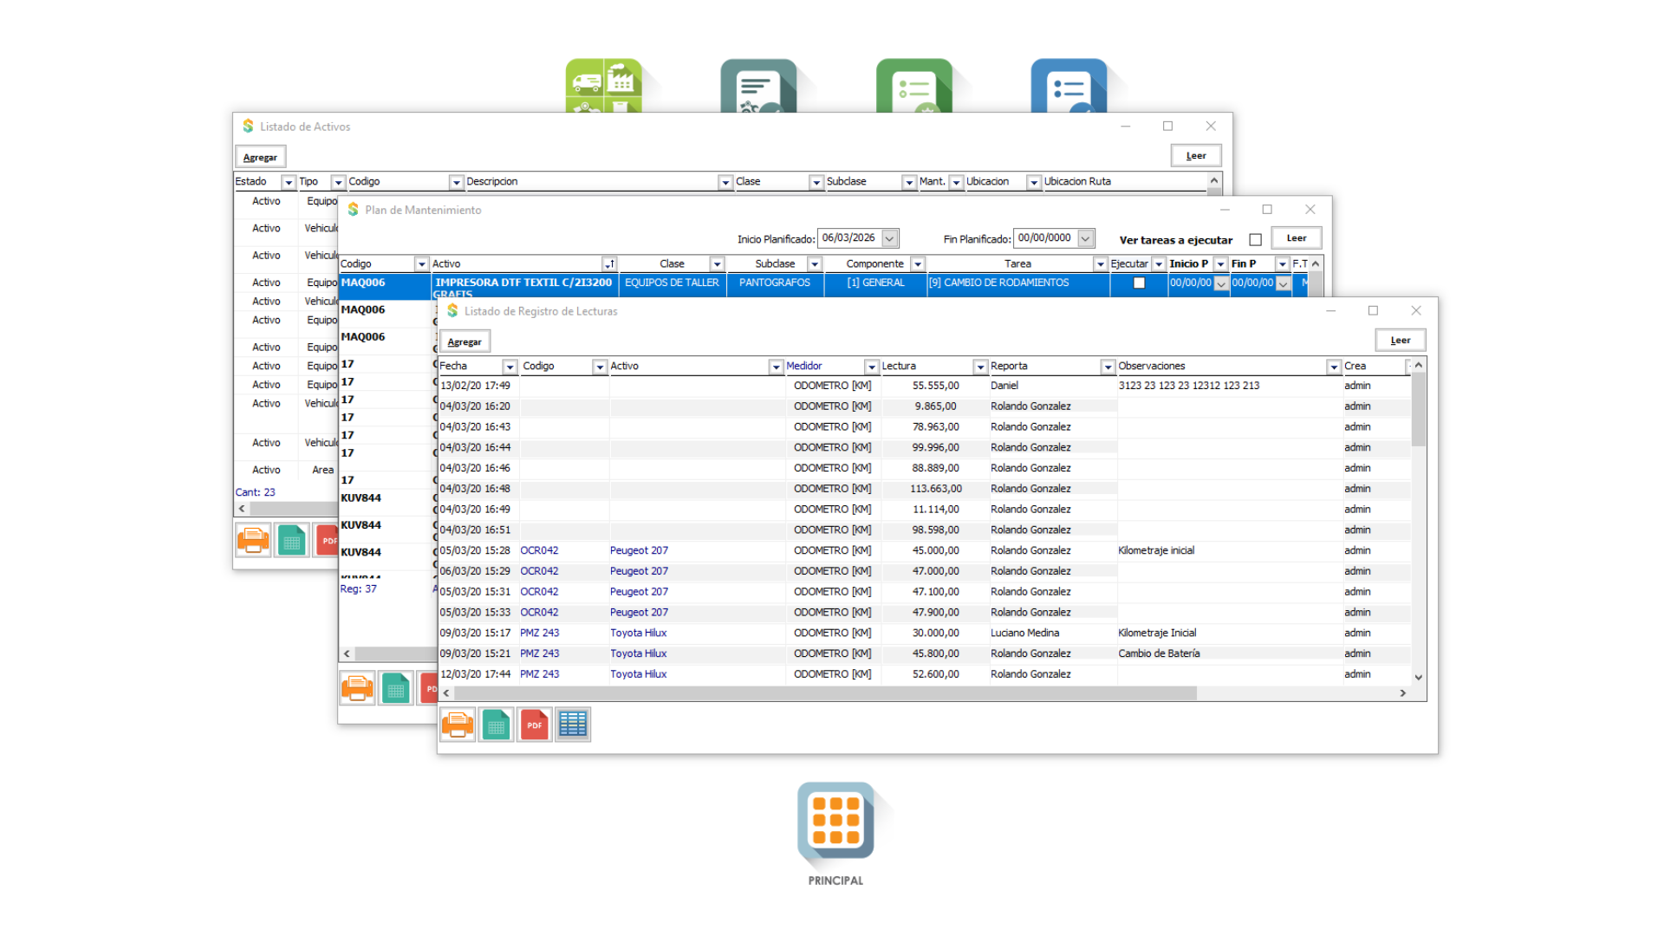Click the blue grid view icon

tap(573, 725)
